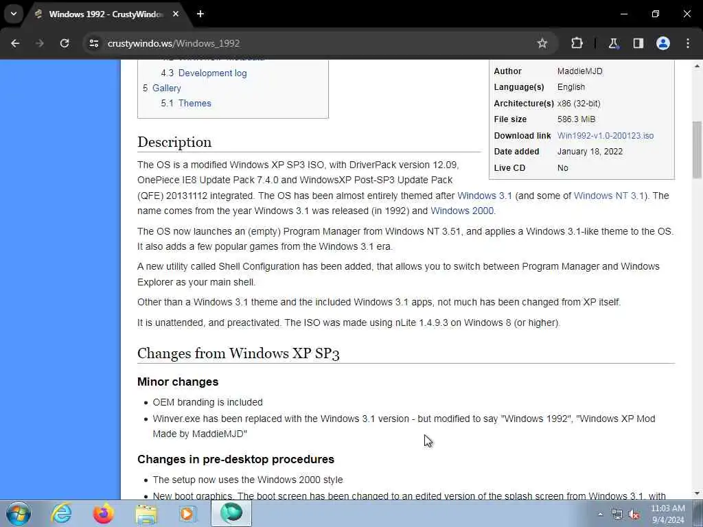This screenshot has width=703, height=527.
Task: Click the 586.3 MiB file size value
Action: pos(576,119)
